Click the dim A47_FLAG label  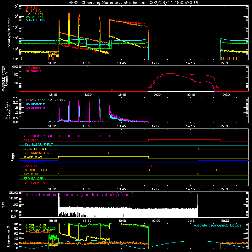[x=31, y=174]
